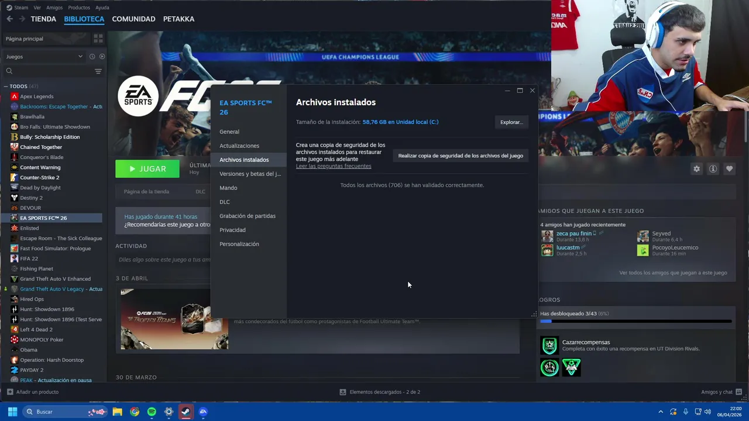Open Spotify from the taskbar
749x421 pixels.
coord(152,412)
